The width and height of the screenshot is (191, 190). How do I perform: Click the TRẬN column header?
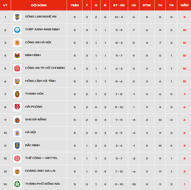[75, 5]
